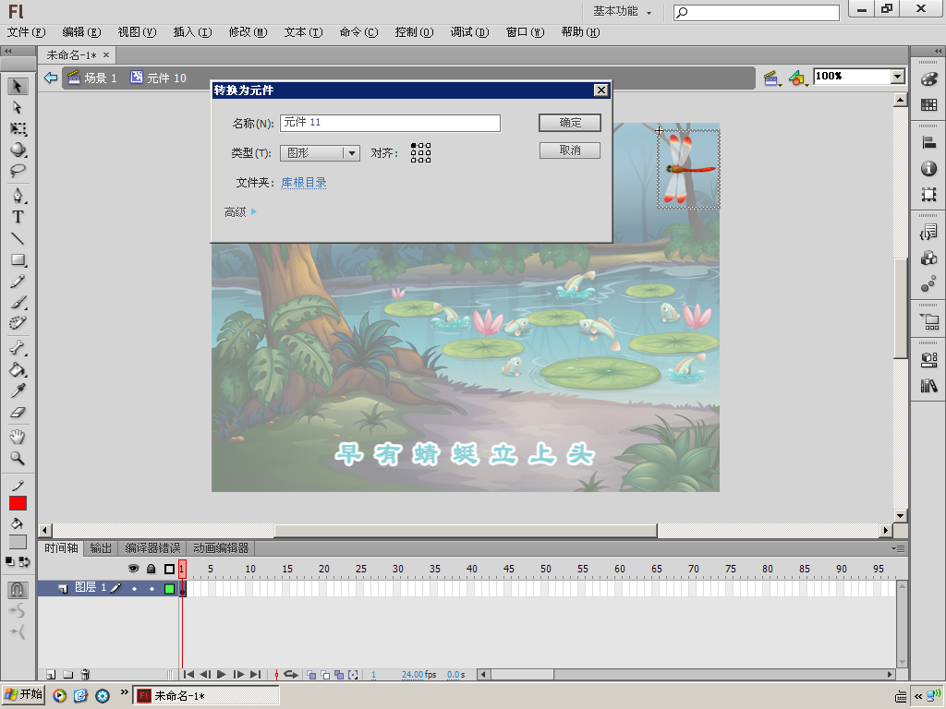Choose the Eraser tool
946x709 pixels.
tap(18, 414)
